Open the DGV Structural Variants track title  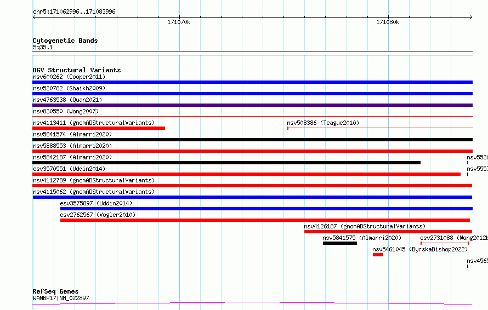pyautogui.click(x=77, y=70)
